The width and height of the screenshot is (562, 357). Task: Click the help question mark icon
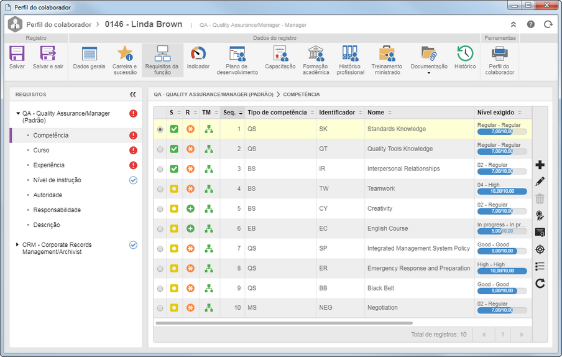click(x=530, y=24)
